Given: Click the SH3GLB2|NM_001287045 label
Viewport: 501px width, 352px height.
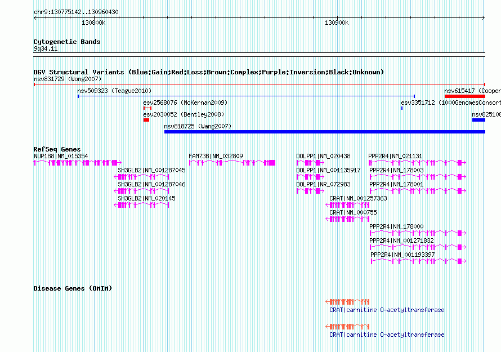Looking at the screenshot, I should point(151,170).
